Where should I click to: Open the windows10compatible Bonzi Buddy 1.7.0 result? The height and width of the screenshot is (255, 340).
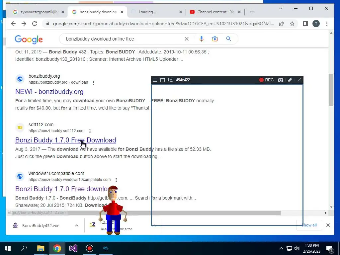click(x=62, y=189)
